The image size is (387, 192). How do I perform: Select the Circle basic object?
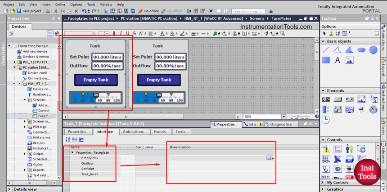[373, 50]
